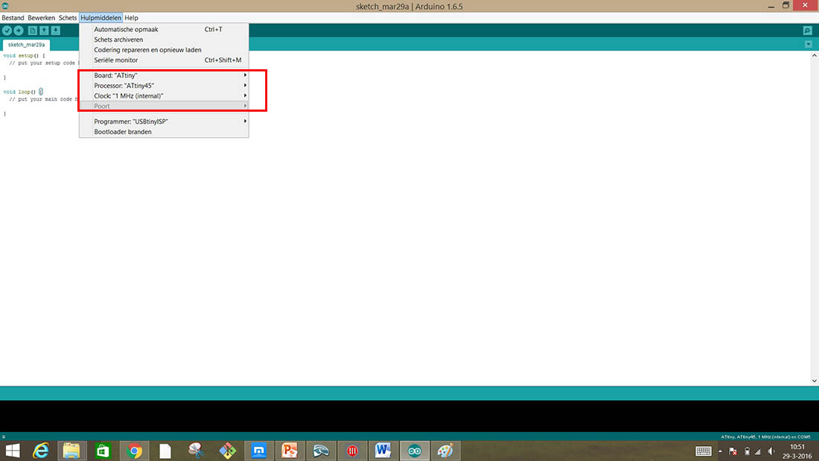819x461 pixels.
Task: Open the Bewerken menu
Action: [x=41, y=18]
